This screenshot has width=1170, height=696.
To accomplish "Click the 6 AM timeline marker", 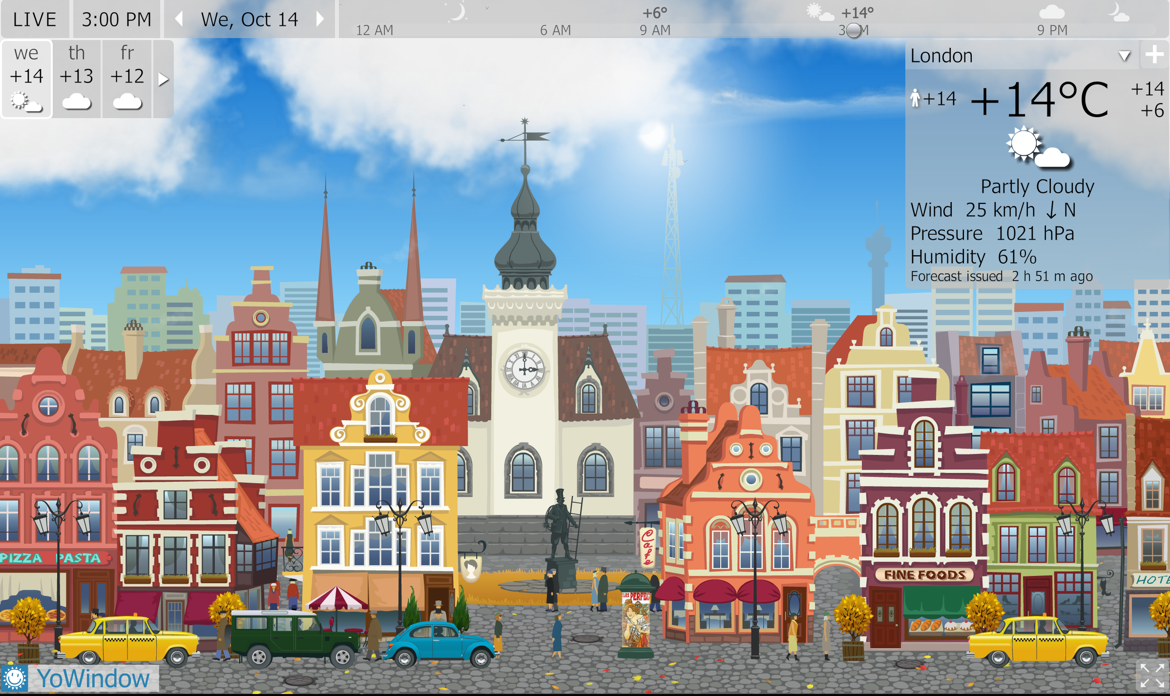I will [555, 30].
